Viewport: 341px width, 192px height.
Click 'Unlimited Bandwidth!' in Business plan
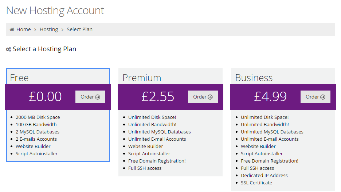point(265,124)
